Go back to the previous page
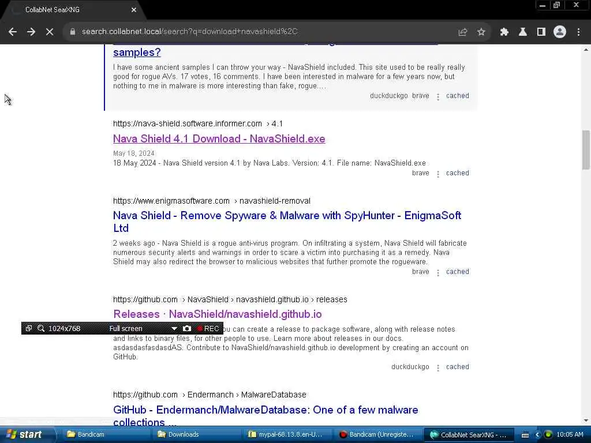Image resolution: width=591 pixels, height=443 pixels. click(13, 32)
